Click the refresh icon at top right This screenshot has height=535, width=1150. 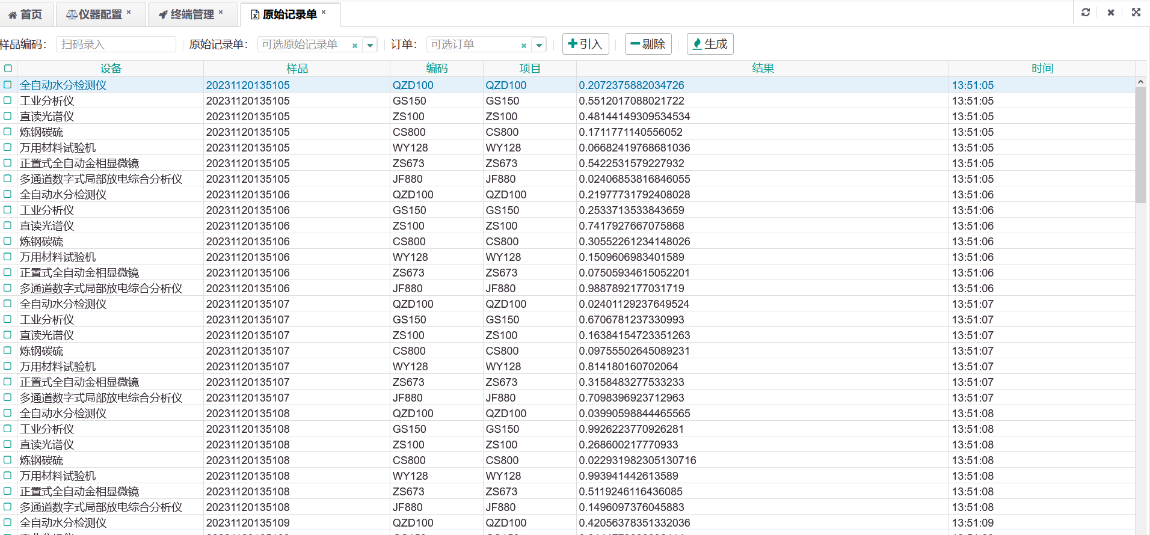point(1086,12)
